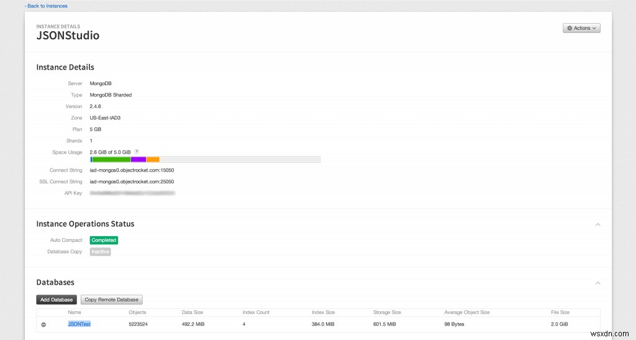Click the Storage Size column header
This screenshot has height=340, width=636.
(387, 312)
